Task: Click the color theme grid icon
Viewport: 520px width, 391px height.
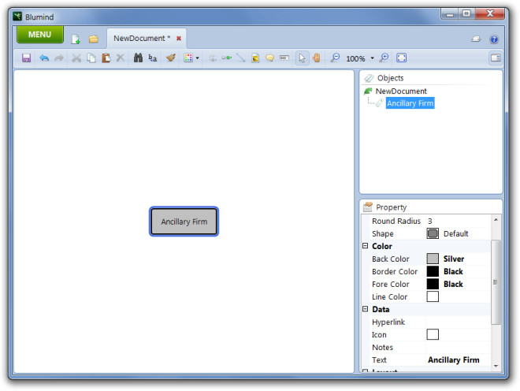Action: pos(188,58)
